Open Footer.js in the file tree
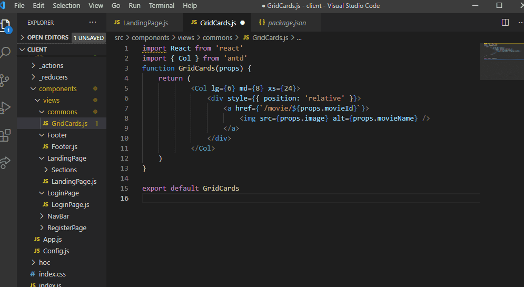 tap(64, 147)
